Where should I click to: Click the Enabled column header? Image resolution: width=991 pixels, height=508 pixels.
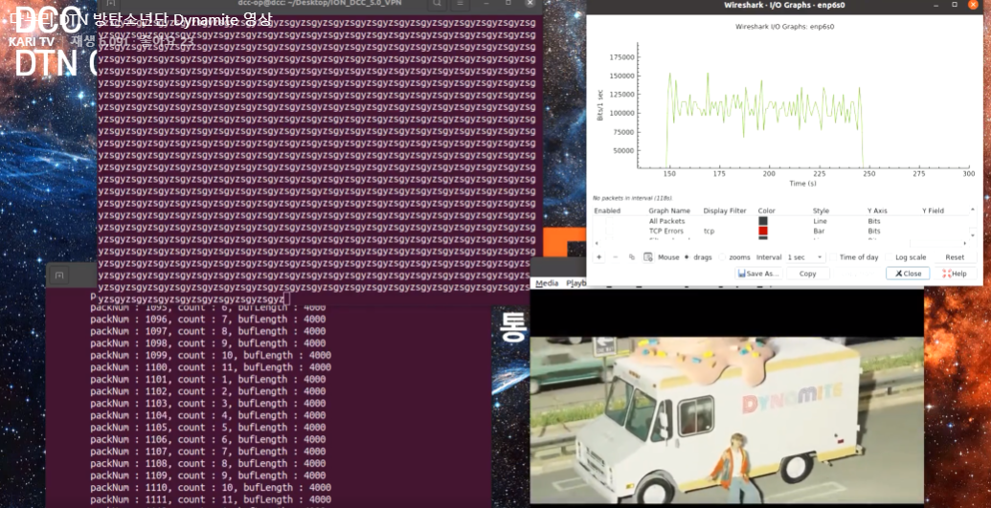(x=607, y=210)
